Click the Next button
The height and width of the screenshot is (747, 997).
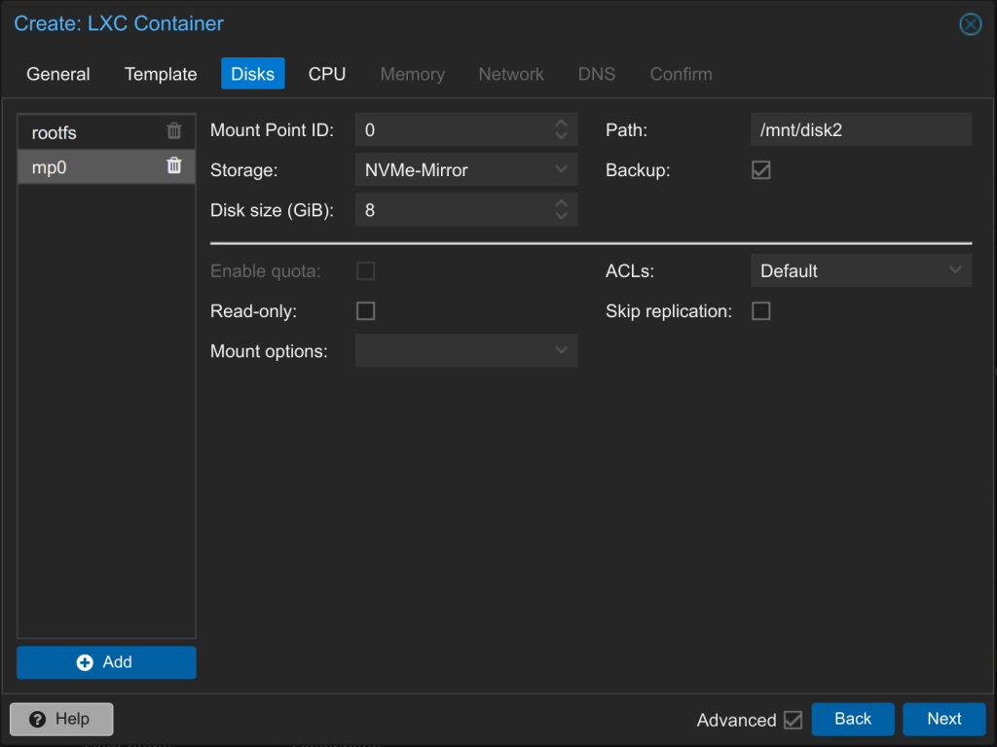(943, 719)
